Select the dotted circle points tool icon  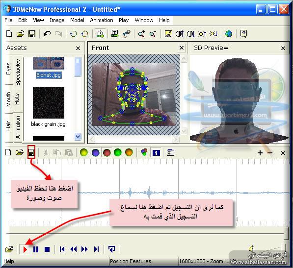pyautogui.click(x=85, y=34)
